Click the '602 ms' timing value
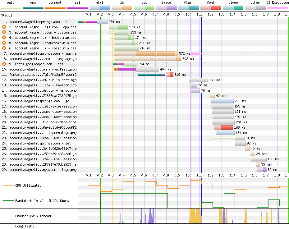The width and height of the screenshot is (289, 229). [x=188, y=59]
